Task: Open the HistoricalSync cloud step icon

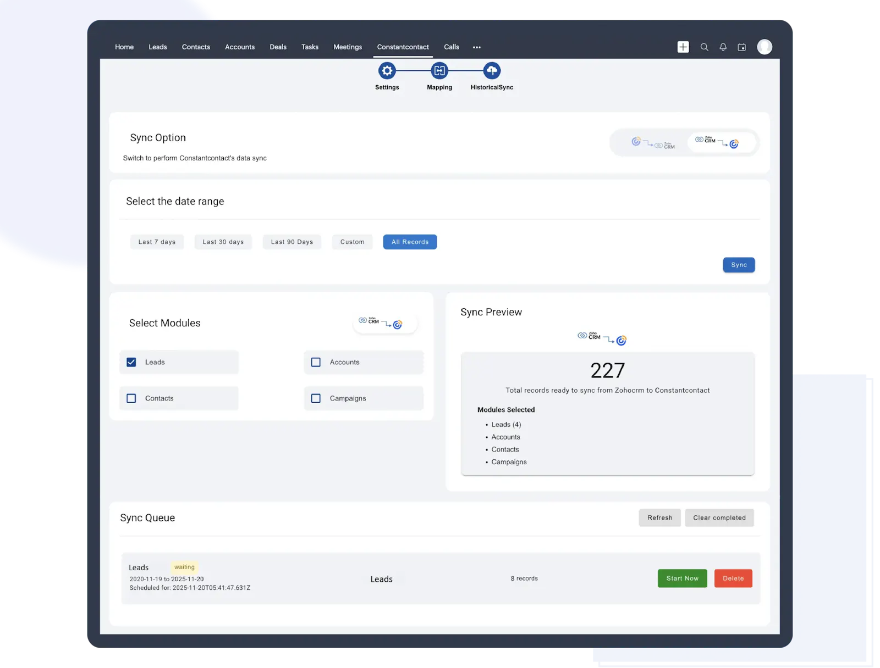Action: [492, 70]
